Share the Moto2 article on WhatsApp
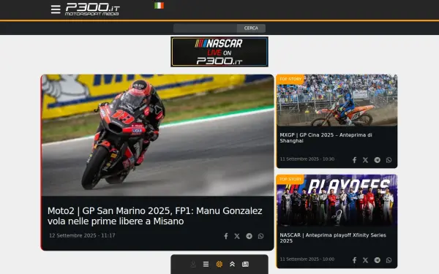Image resolution: width=439 pixels, height=274 pixels. (260, 236)
